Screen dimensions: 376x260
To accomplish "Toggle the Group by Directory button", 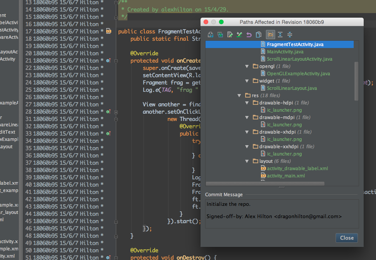I will (271, 35).
